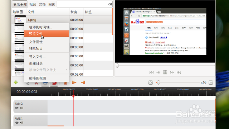Screen dimensions: 229x129
Task: Click the timeline zoom-in button
Action: [x=151, y=82]
